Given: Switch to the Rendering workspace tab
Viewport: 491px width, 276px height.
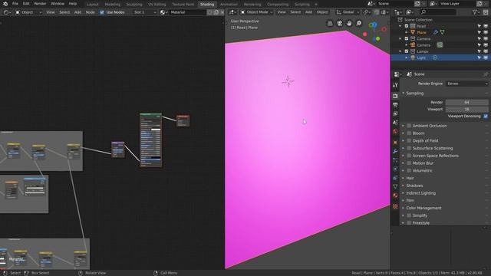Looking at the screenshot, I should click(252, 5).
